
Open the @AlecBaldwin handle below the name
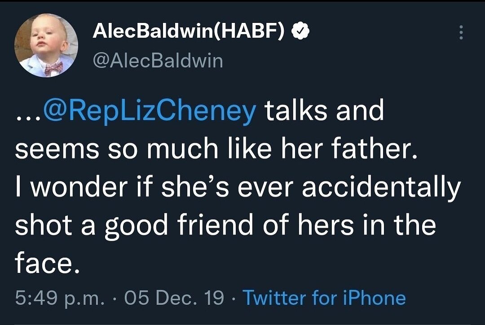pos(157,60)
